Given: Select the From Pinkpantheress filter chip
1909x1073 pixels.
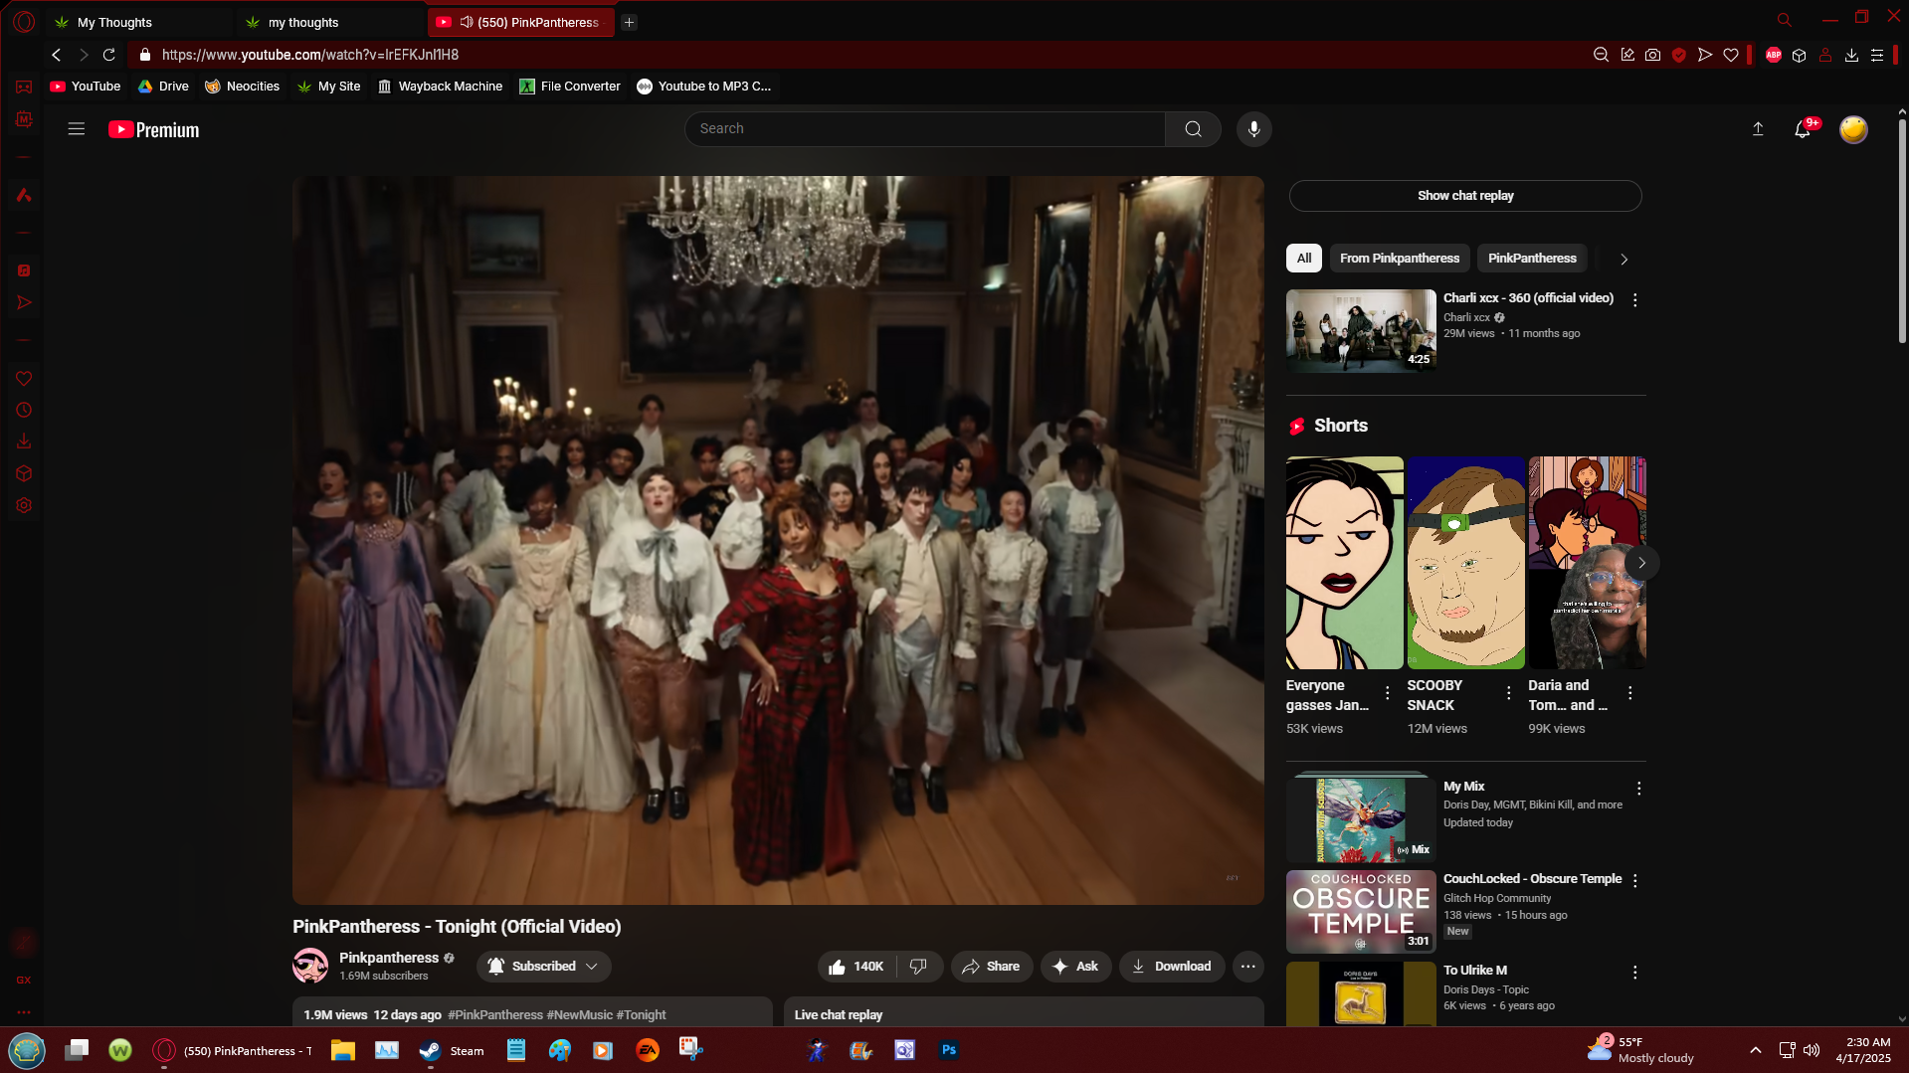Looking at the screenshot, I should point(1399,259).
